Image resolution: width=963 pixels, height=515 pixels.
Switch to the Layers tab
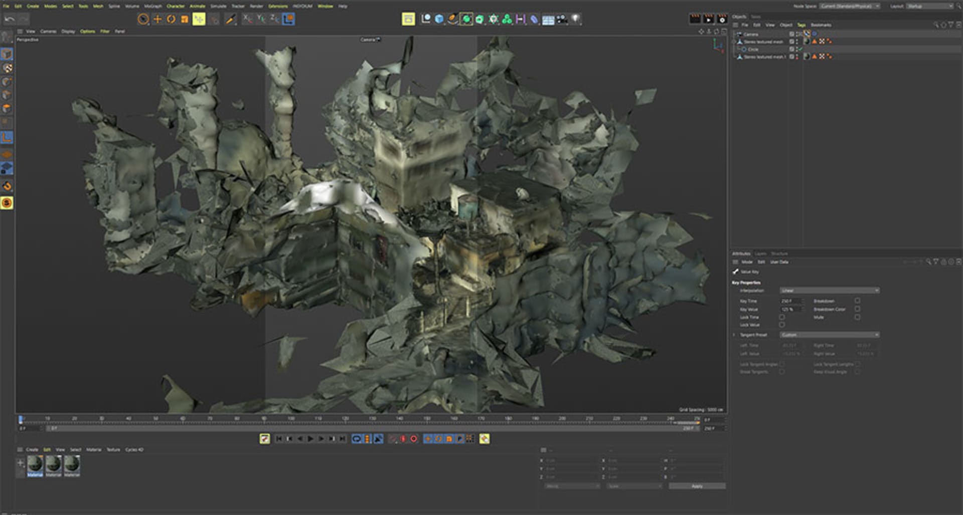pyautogui.click(x=760, y=253)
